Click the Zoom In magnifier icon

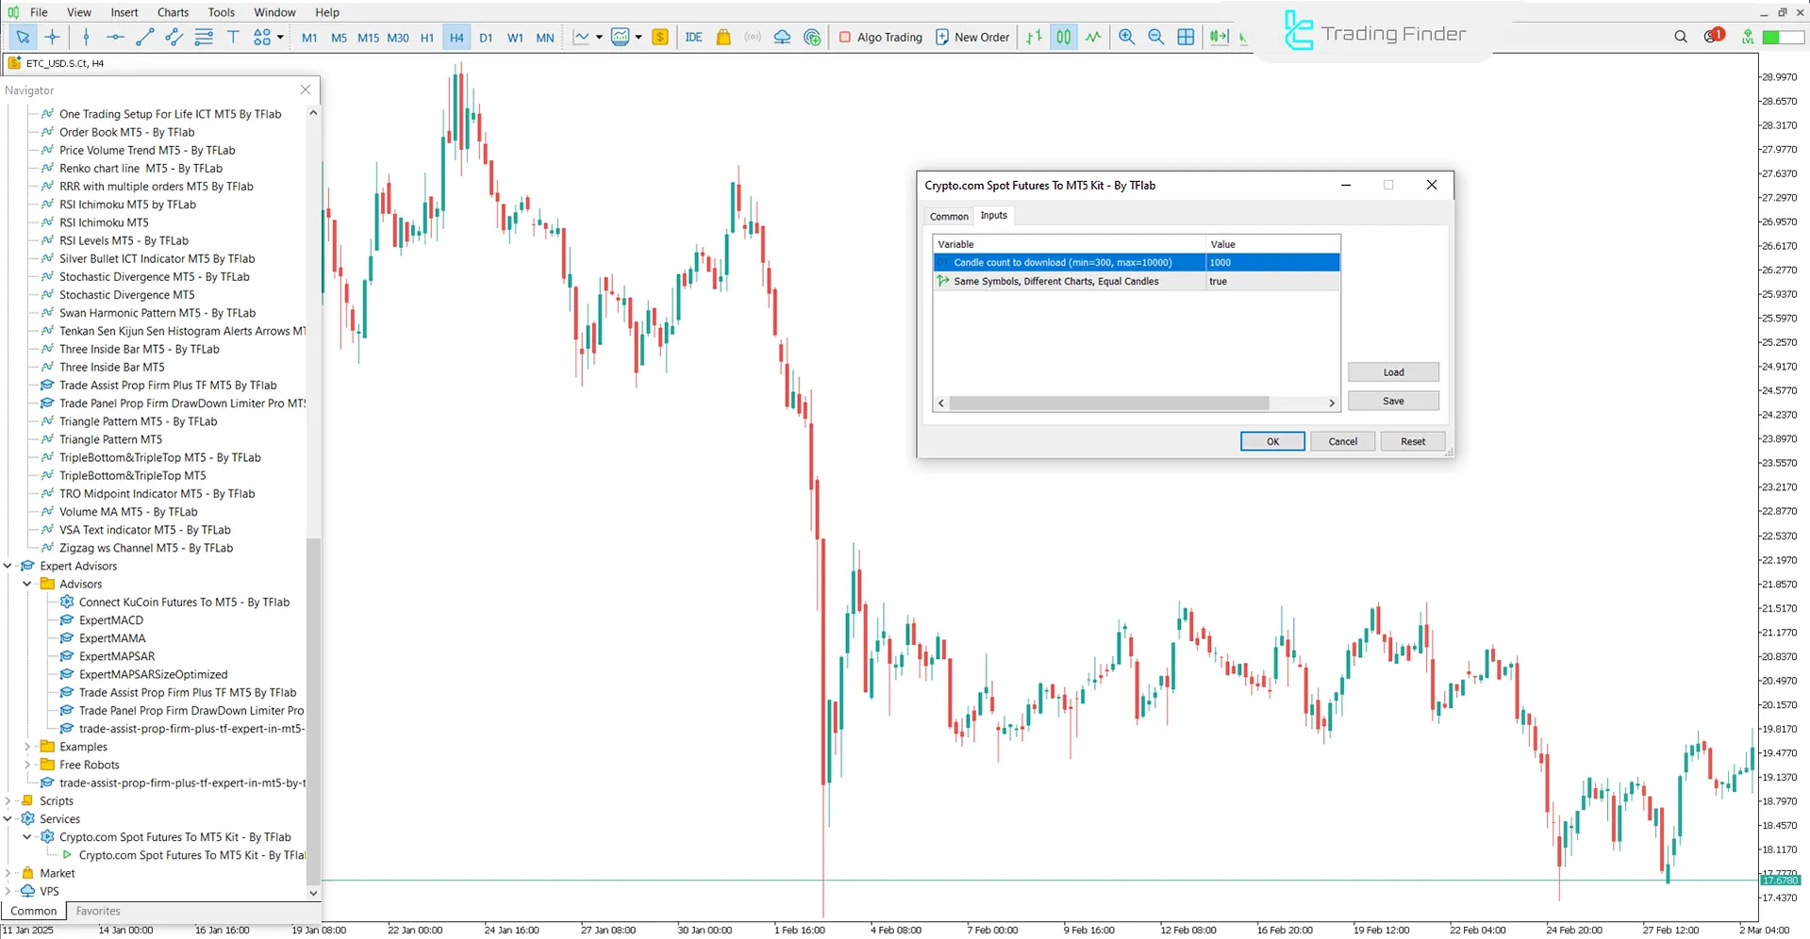coord(1126,37)
